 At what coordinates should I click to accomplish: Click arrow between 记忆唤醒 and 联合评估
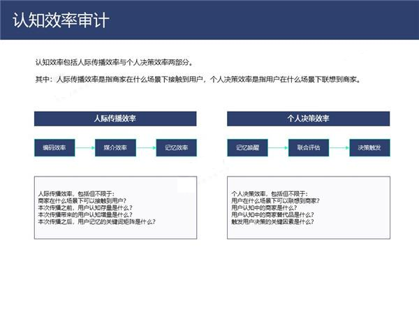[x=278, y=148]
